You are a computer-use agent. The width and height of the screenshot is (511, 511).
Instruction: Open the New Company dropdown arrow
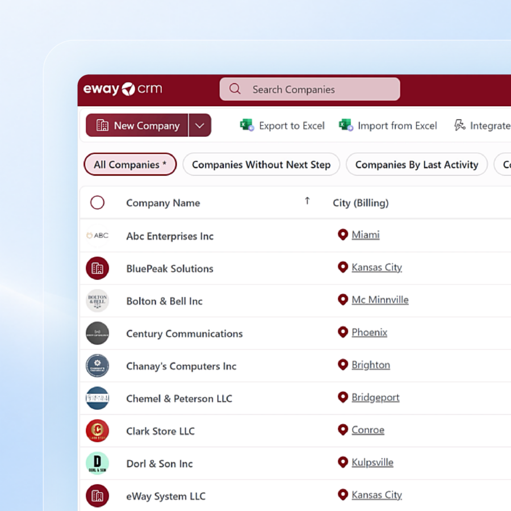tap(200, 125)
